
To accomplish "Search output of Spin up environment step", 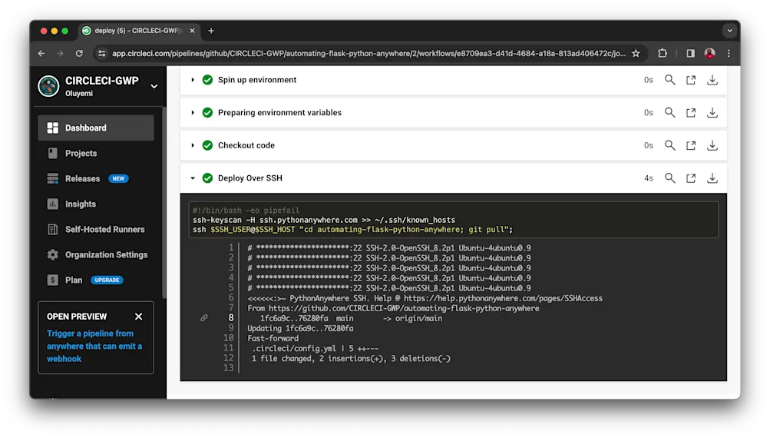I will coord(670,80).
